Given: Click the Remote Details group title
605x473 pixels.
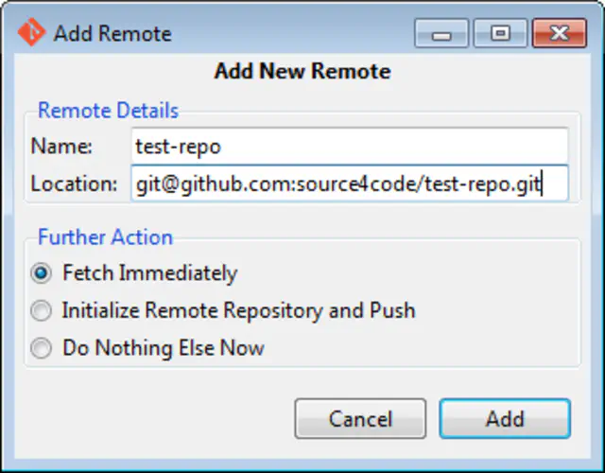Looking at the screenshot, I should coord(108,111).
